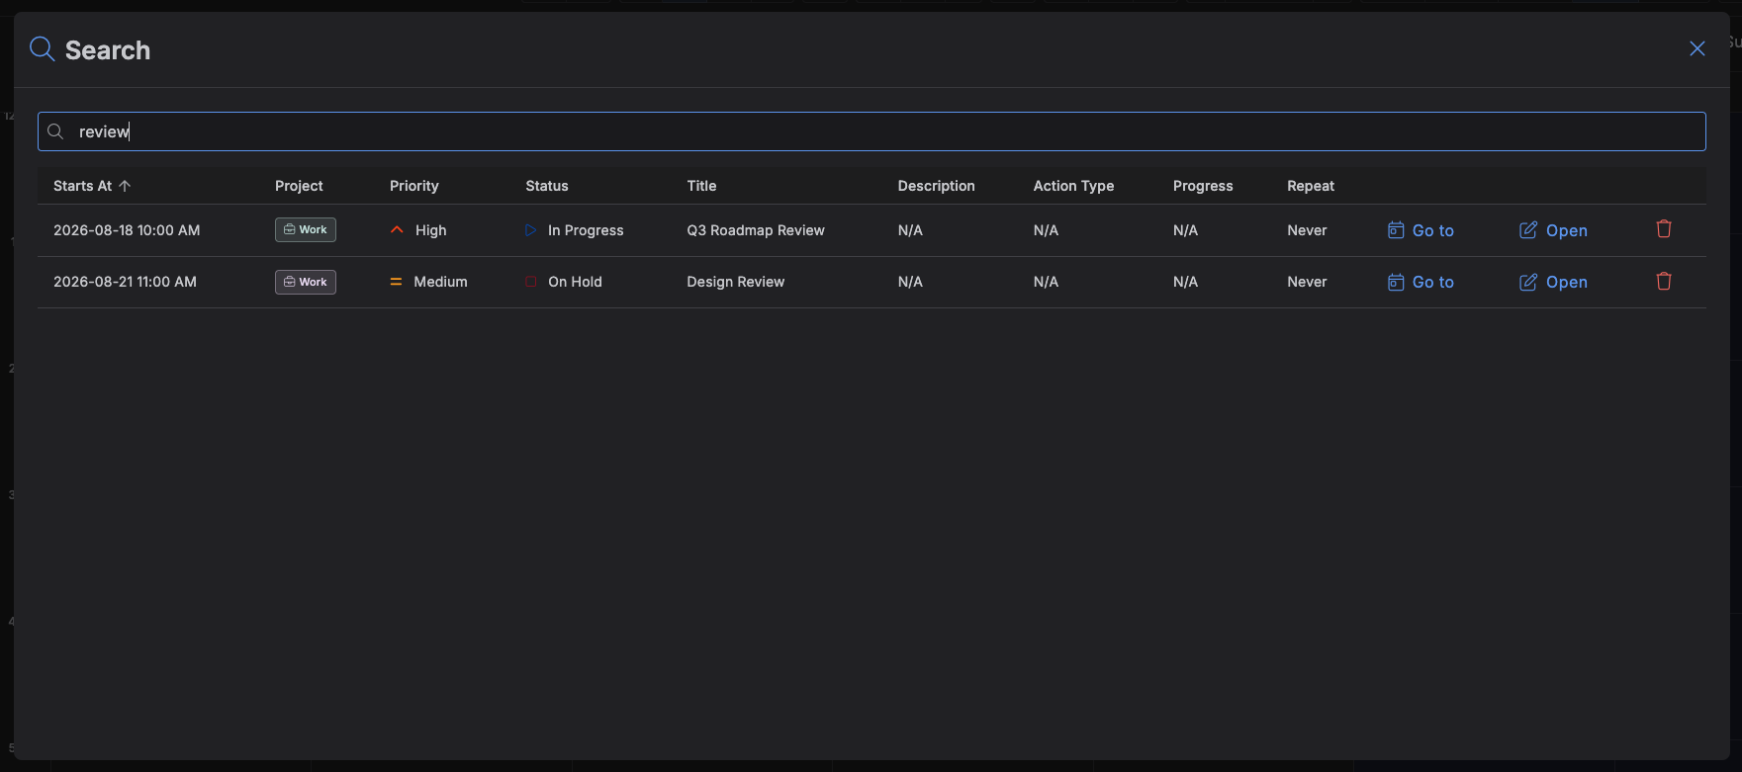
Task: Click the Priority column header
Action: 414,186
